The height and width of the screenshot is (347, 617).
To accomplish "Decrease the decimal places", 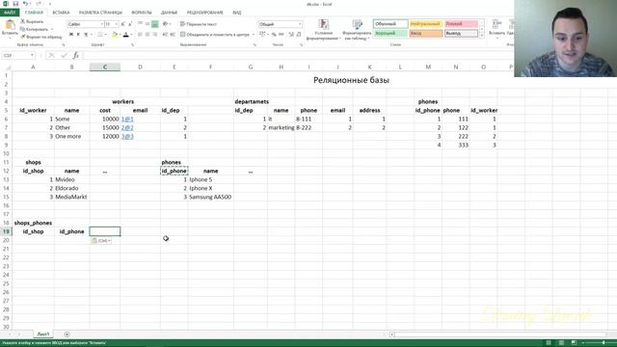I will (299, 35).
